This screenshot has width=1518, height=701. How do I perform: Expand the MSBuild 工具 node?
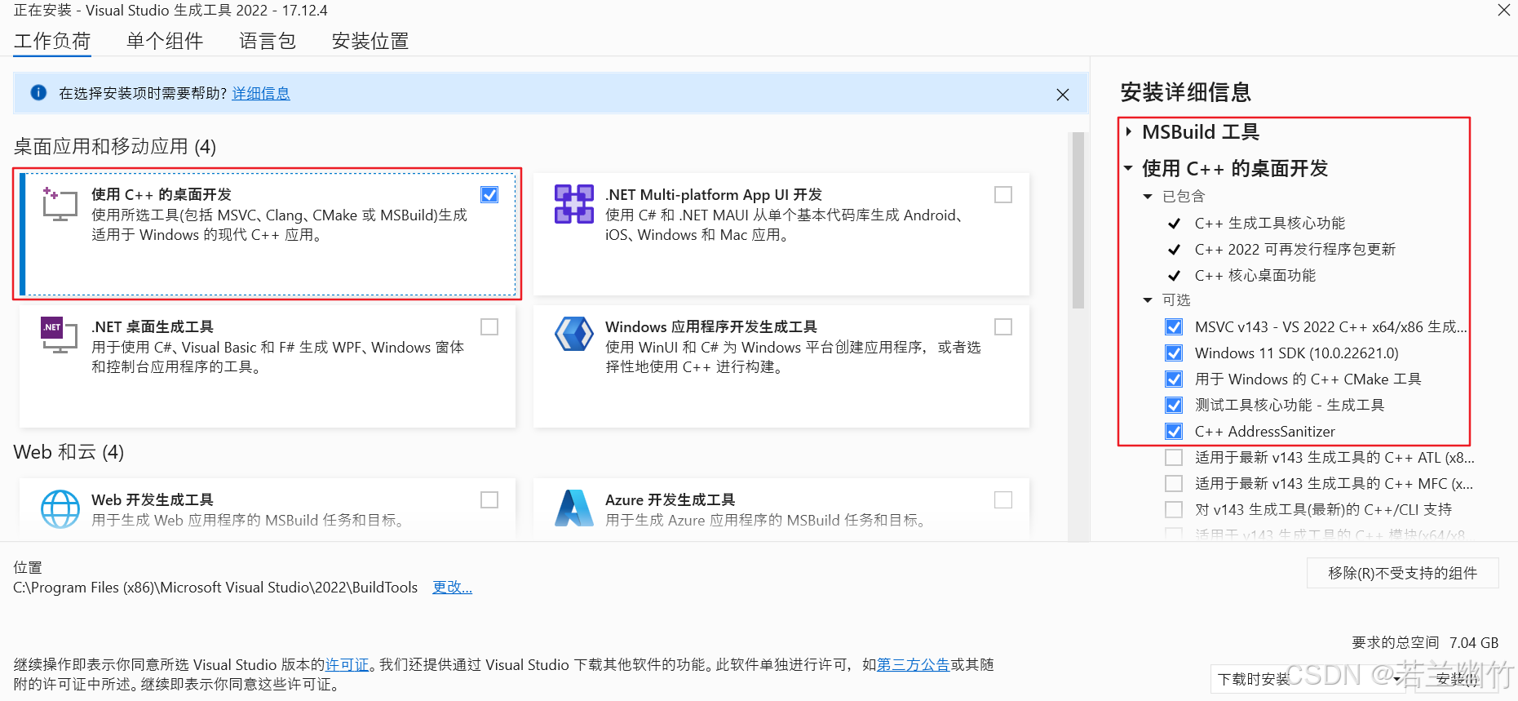[1129, 131]
